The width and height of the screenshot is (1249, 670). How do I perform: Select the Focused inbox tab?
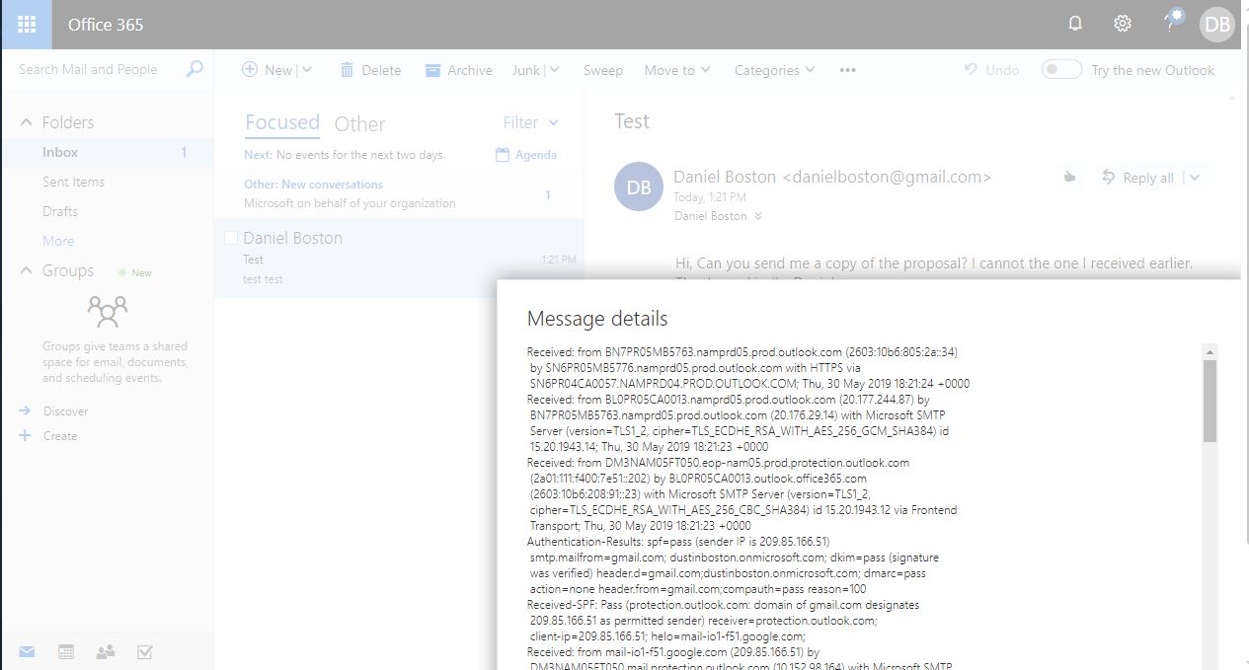[282, 122]
